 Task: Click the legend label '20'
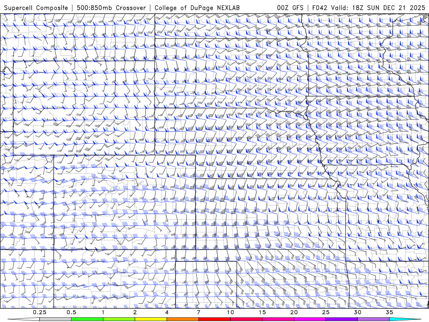(x=294, y=312)
